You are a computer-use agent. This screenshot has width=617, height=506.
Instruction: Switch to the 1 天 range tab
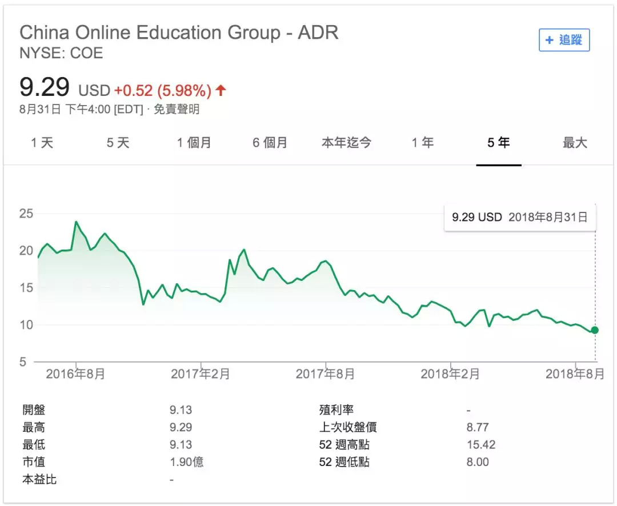42,143
